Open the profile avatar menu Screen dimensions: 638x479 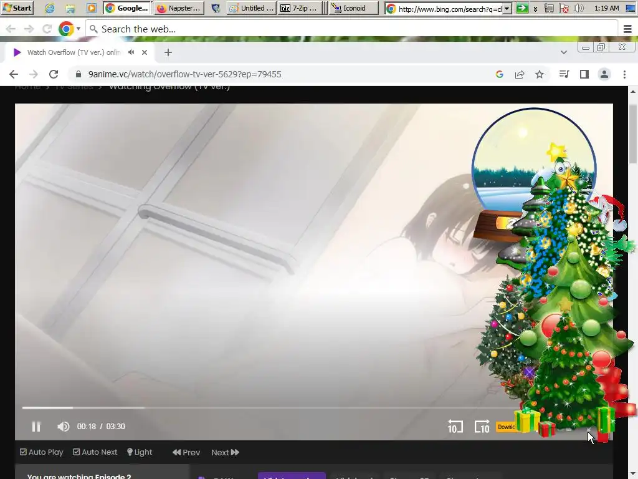(x=604, y=74)
